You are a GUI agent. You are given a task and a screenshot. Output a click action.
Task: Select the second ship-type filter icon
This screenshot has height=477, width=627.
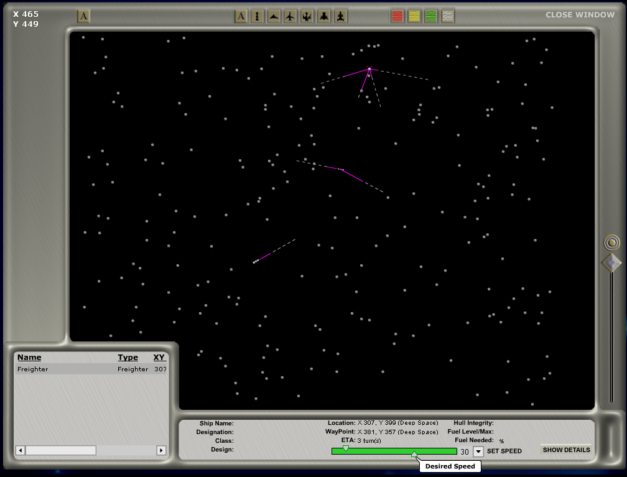[x=257, y=16]
